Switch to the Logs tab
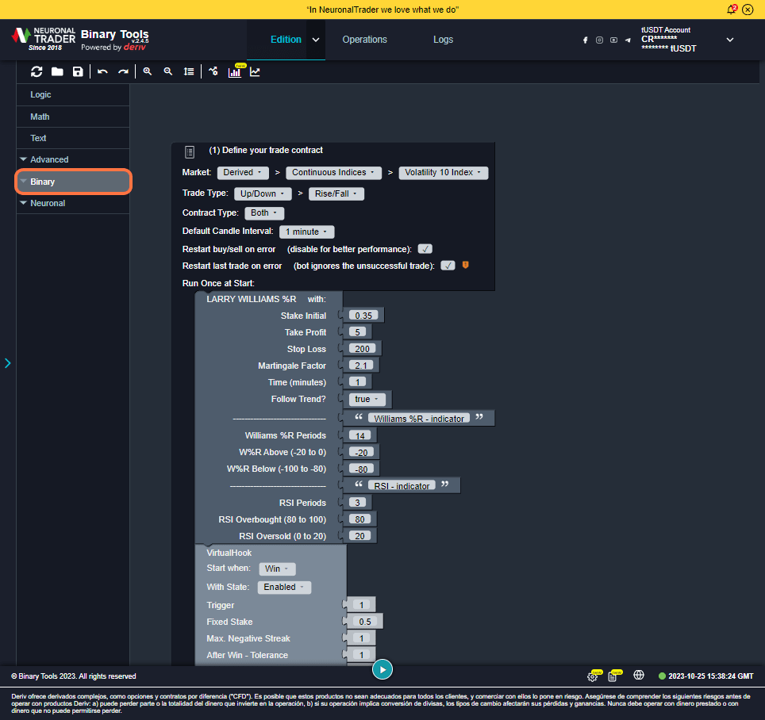The width and height of the screenshot is (765, 720). (443, 40)
